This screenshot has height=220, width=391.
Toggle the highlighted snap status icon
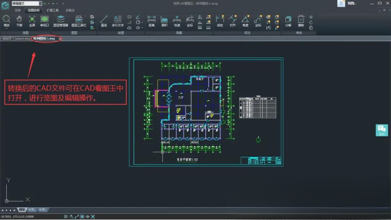tap(82, 216)
